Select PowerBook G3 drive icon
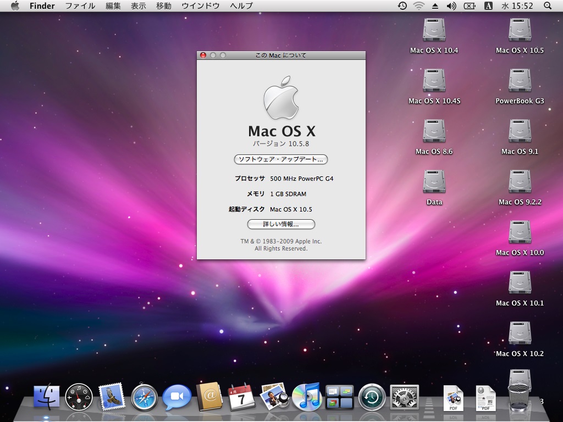This screenshot has width=563, height=422. tap(520, 80)
